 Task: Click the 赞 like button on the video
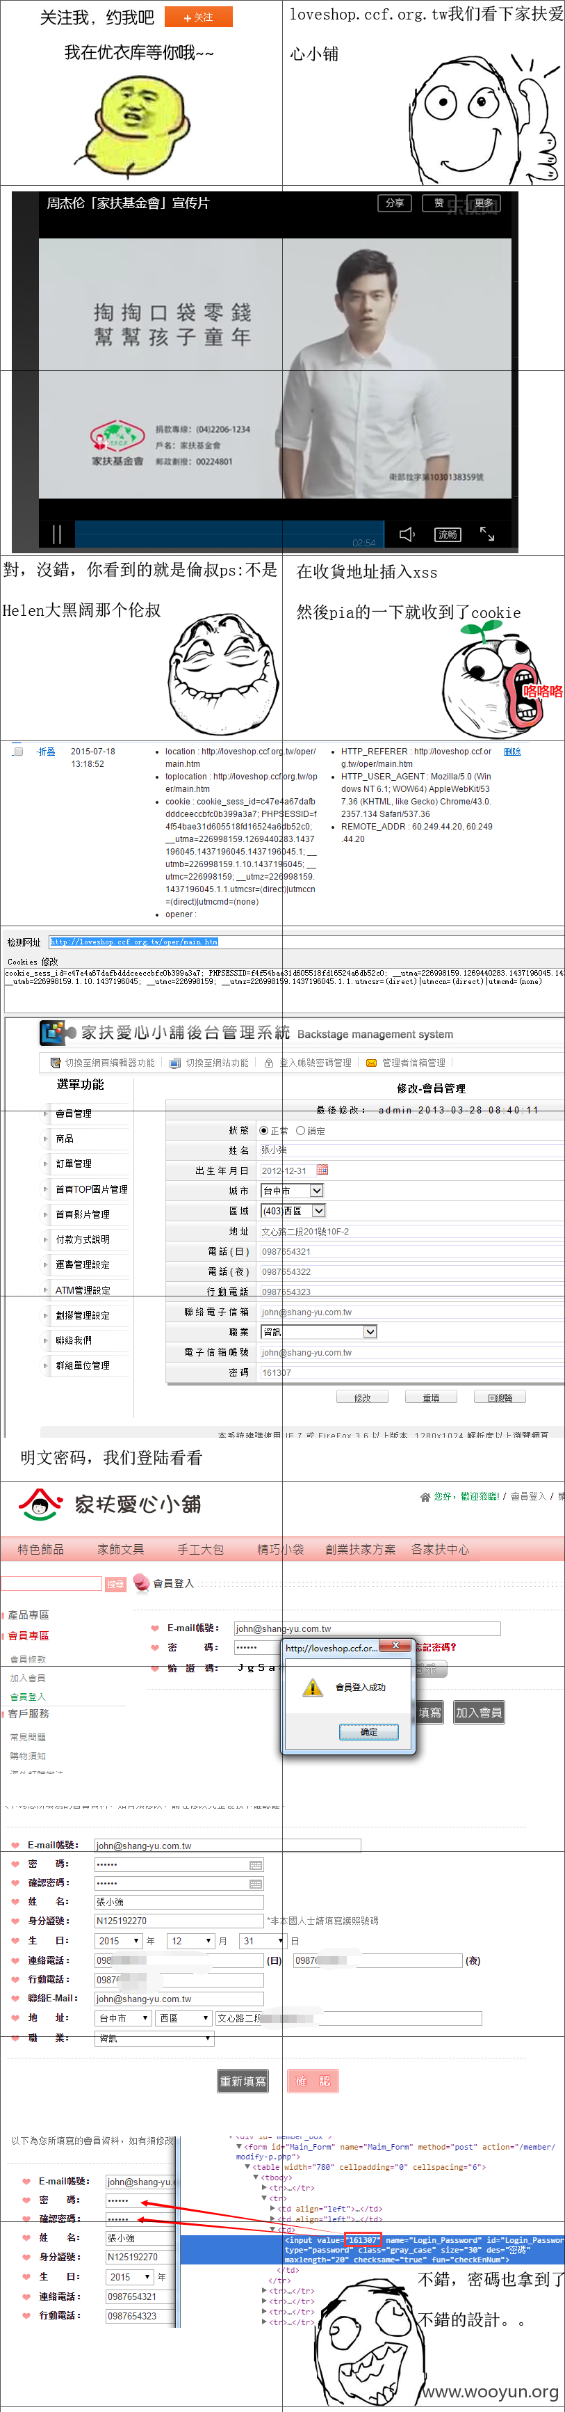[439, 203]
